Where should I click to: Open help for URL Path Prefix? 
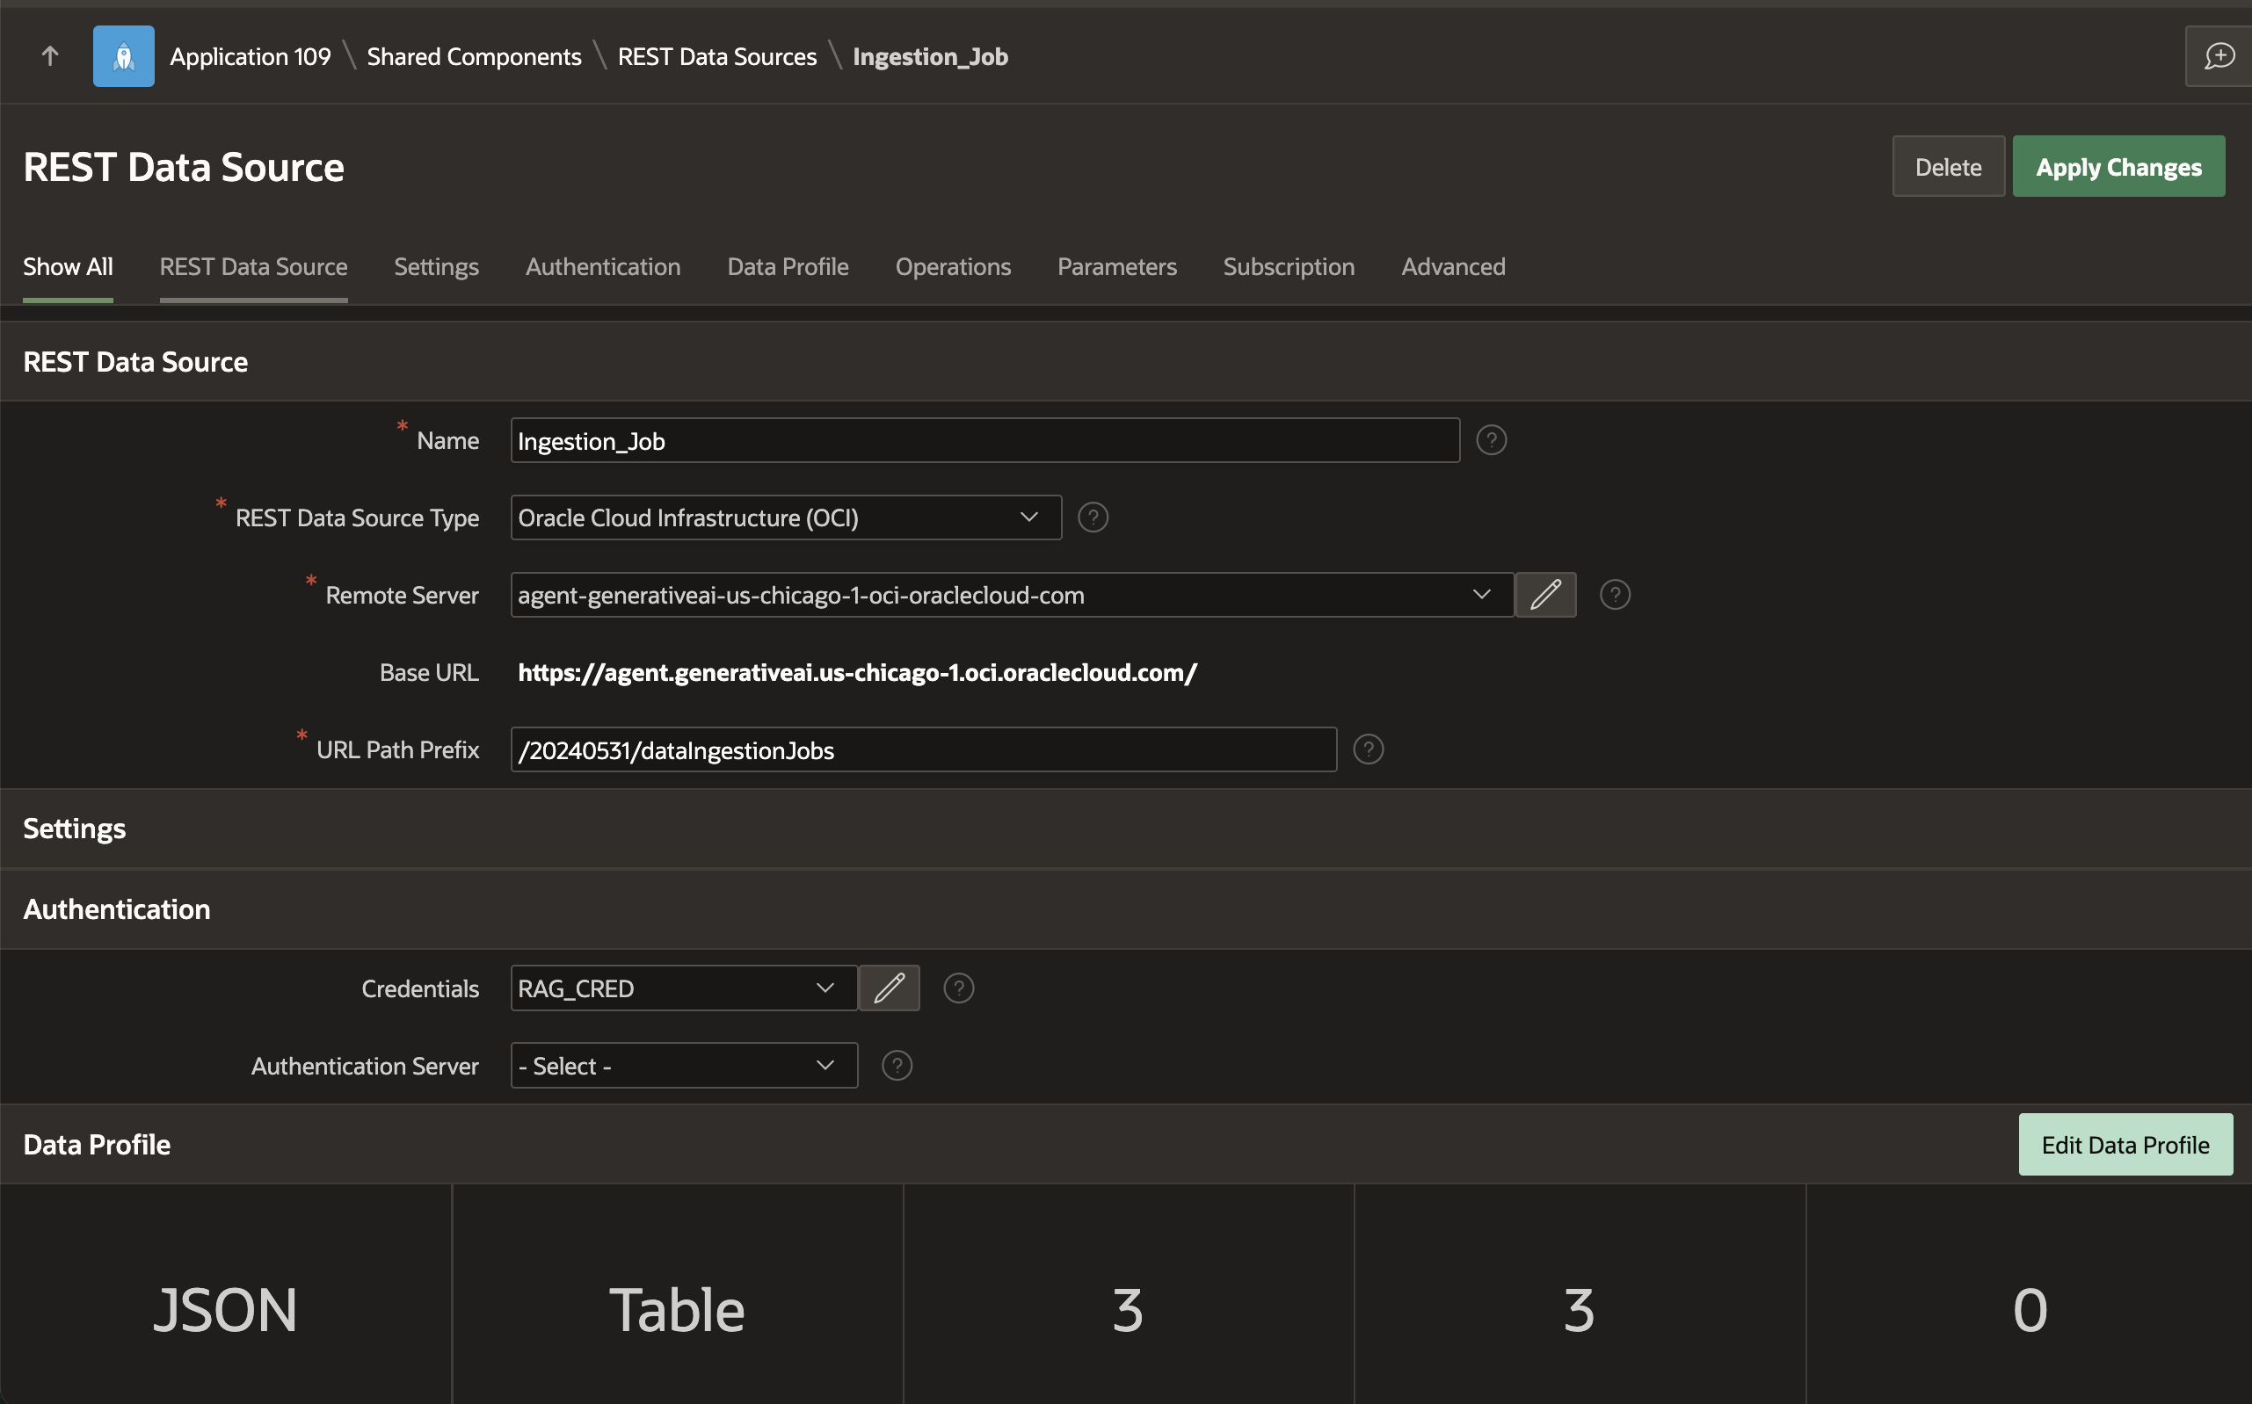pos(1368,749)
